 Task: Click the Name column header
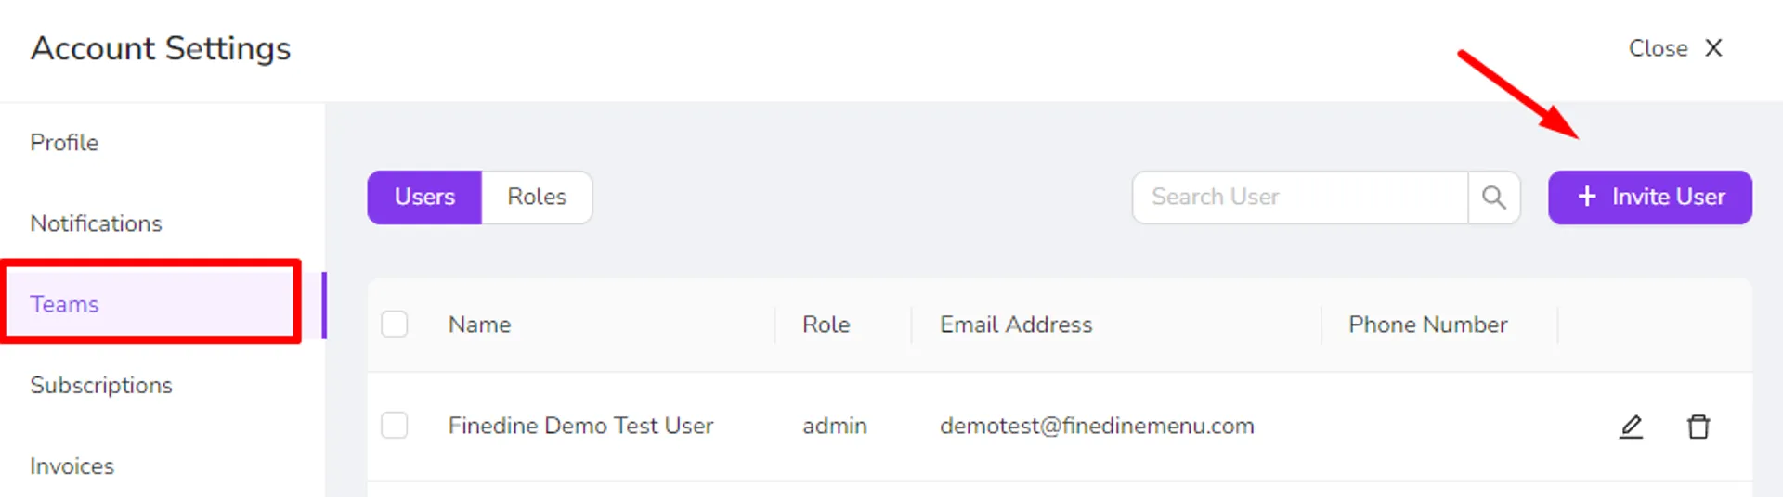479,325
